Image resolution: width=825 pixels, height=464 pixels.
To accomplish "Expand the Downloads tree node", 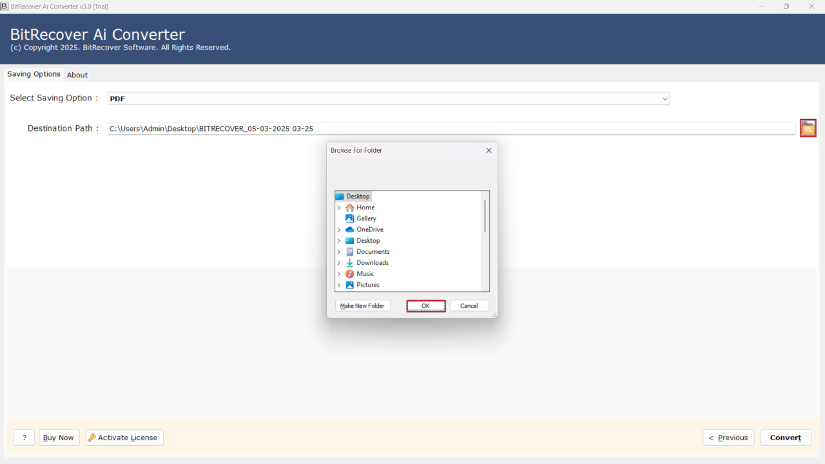I will point(339,262).
